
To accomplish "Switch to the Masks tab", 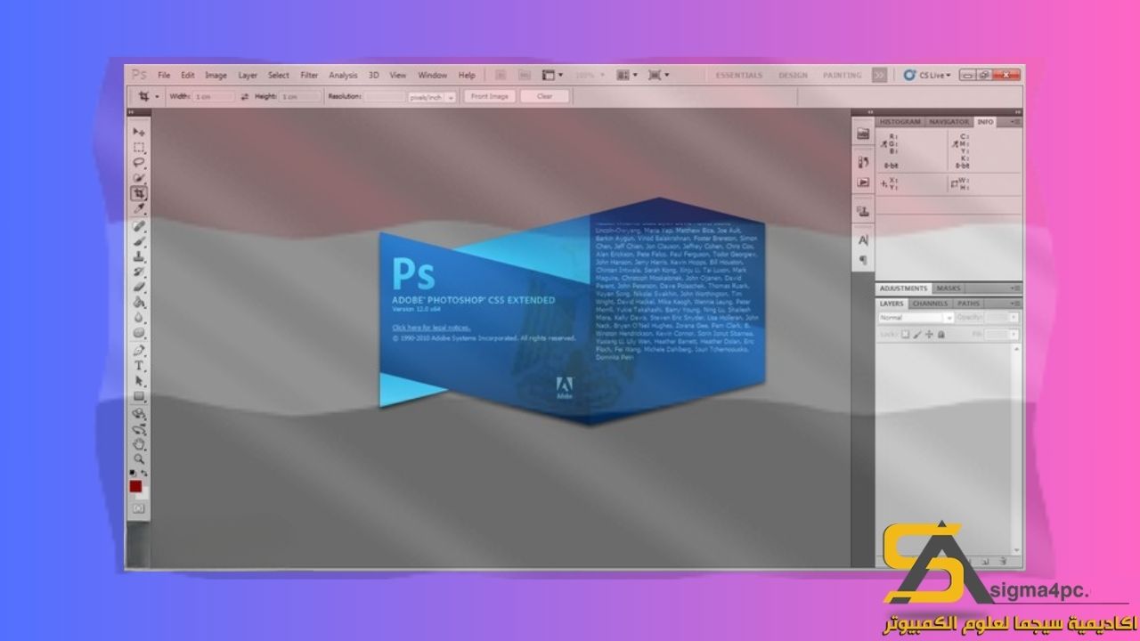I will point(949,288).
